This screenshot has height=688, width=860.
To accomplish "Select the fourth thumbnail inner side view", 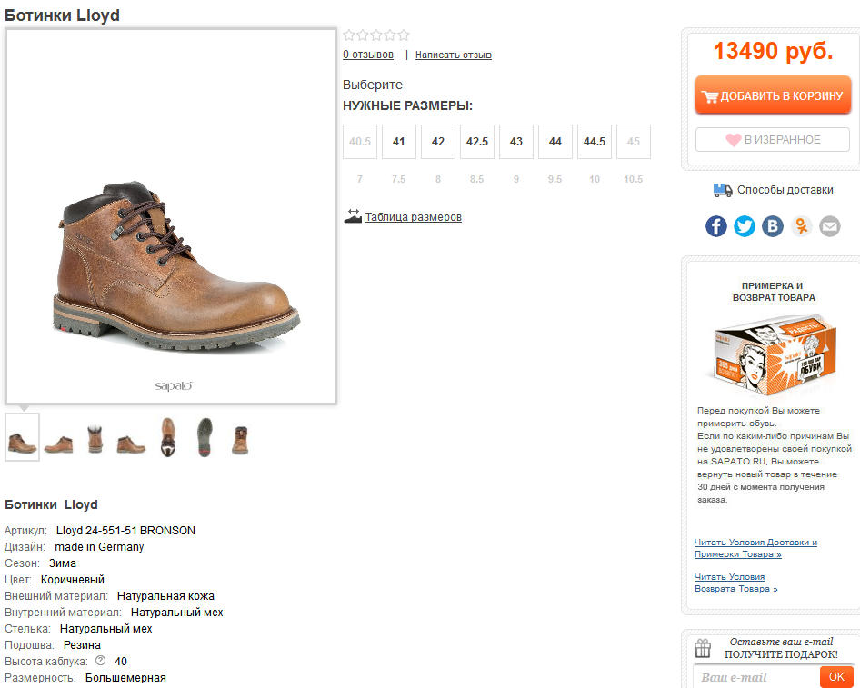I will click(x=131, y=444).
